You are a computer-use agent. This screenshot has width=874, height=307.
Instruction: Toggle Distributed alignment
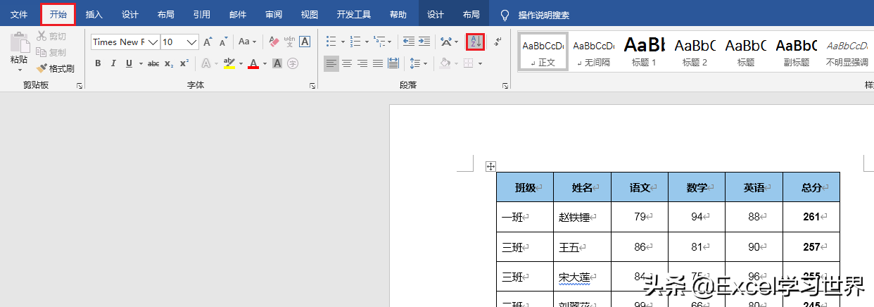coord(393,63)
